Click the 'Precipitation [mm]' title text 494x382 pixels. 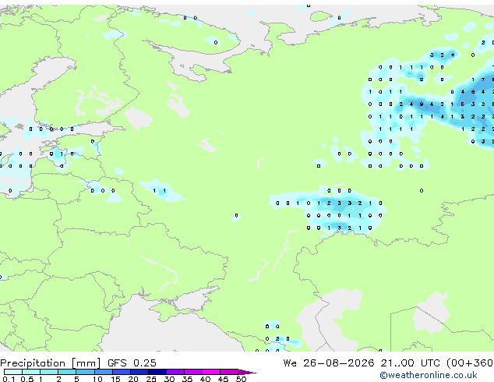point(51,363)
